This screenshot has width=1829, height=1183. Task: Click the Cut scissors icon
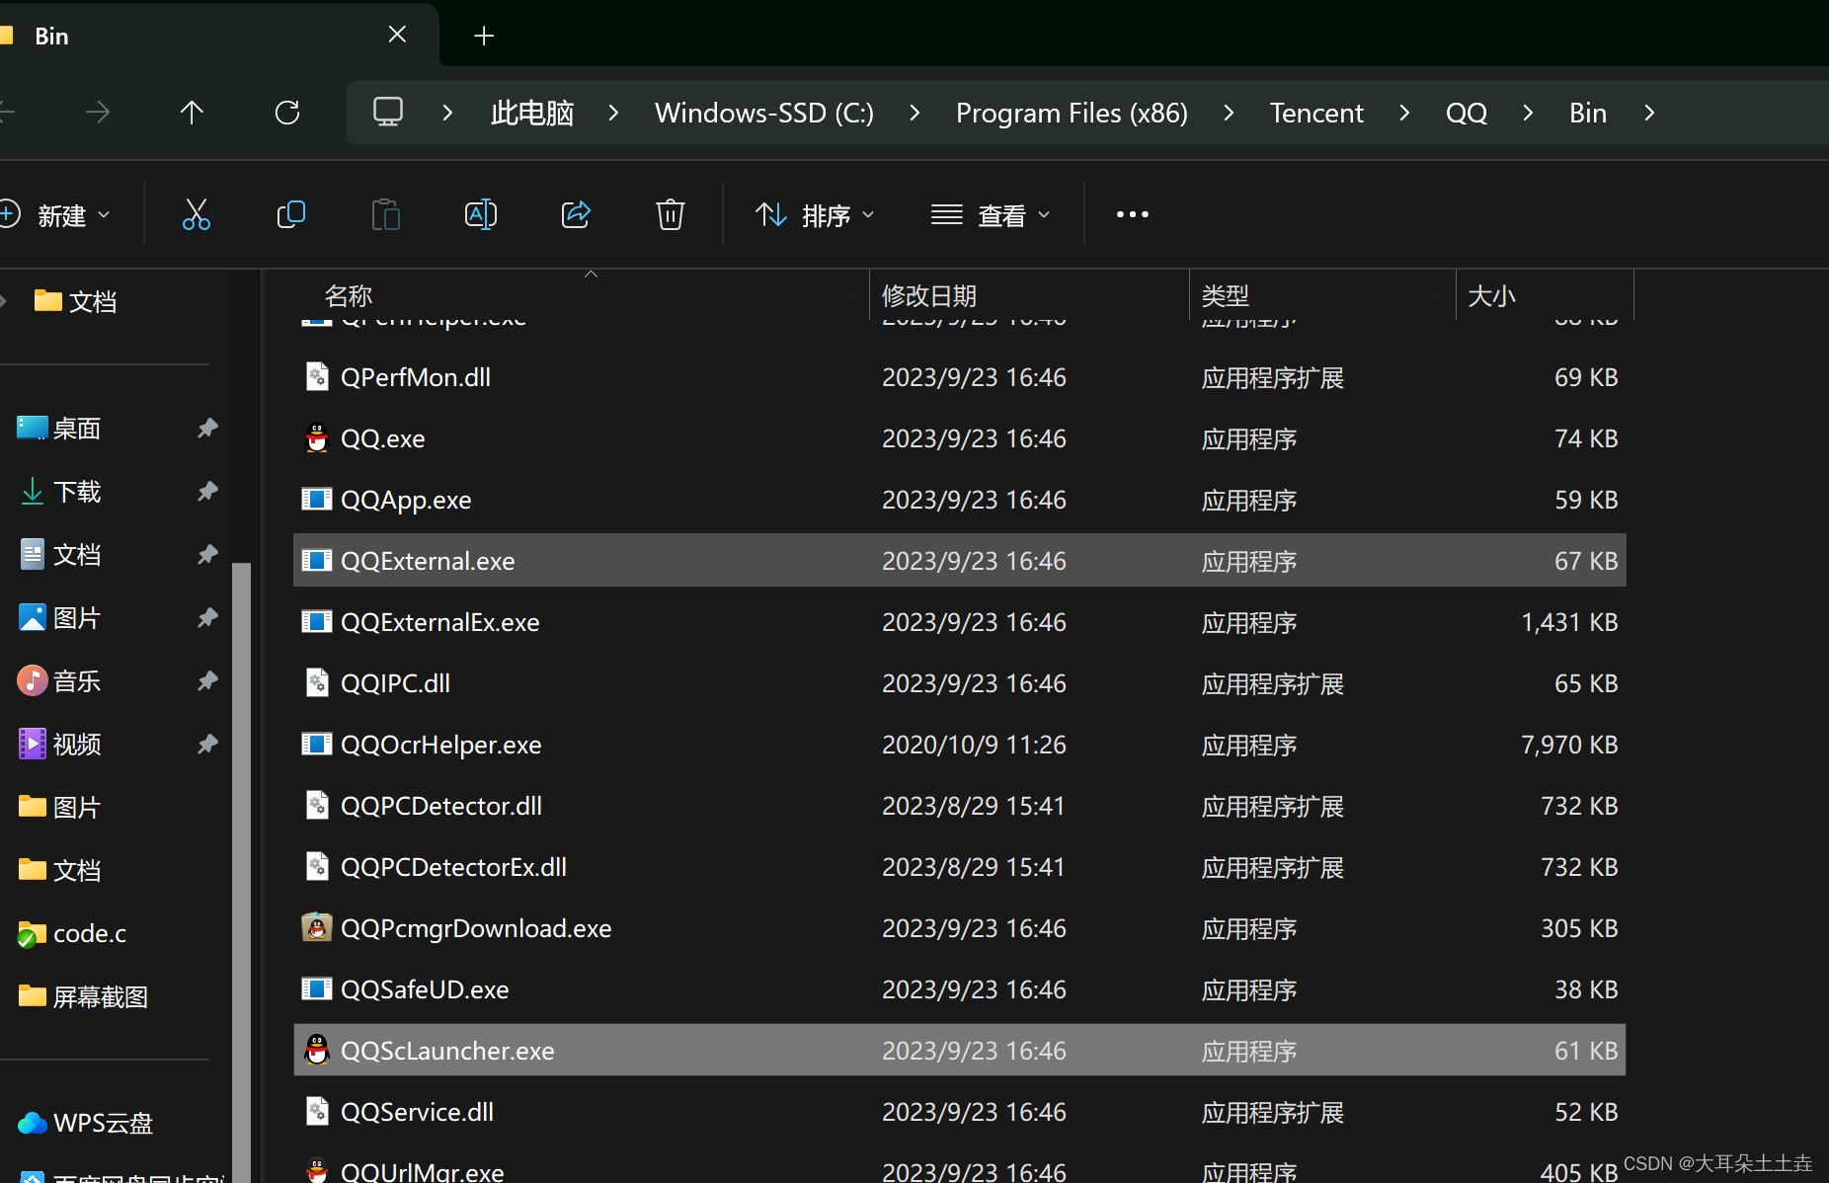click(196, 214)
